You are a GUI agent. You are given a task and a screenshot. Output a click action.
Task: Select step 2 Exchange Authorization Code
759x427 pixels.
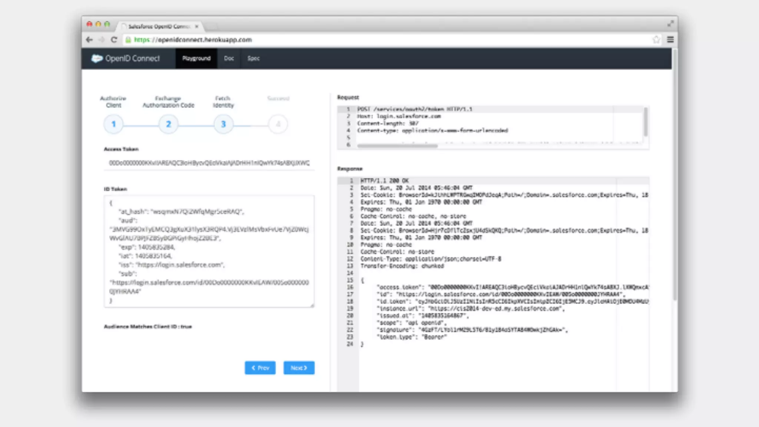pyautogui.click(x=168, y=124)
